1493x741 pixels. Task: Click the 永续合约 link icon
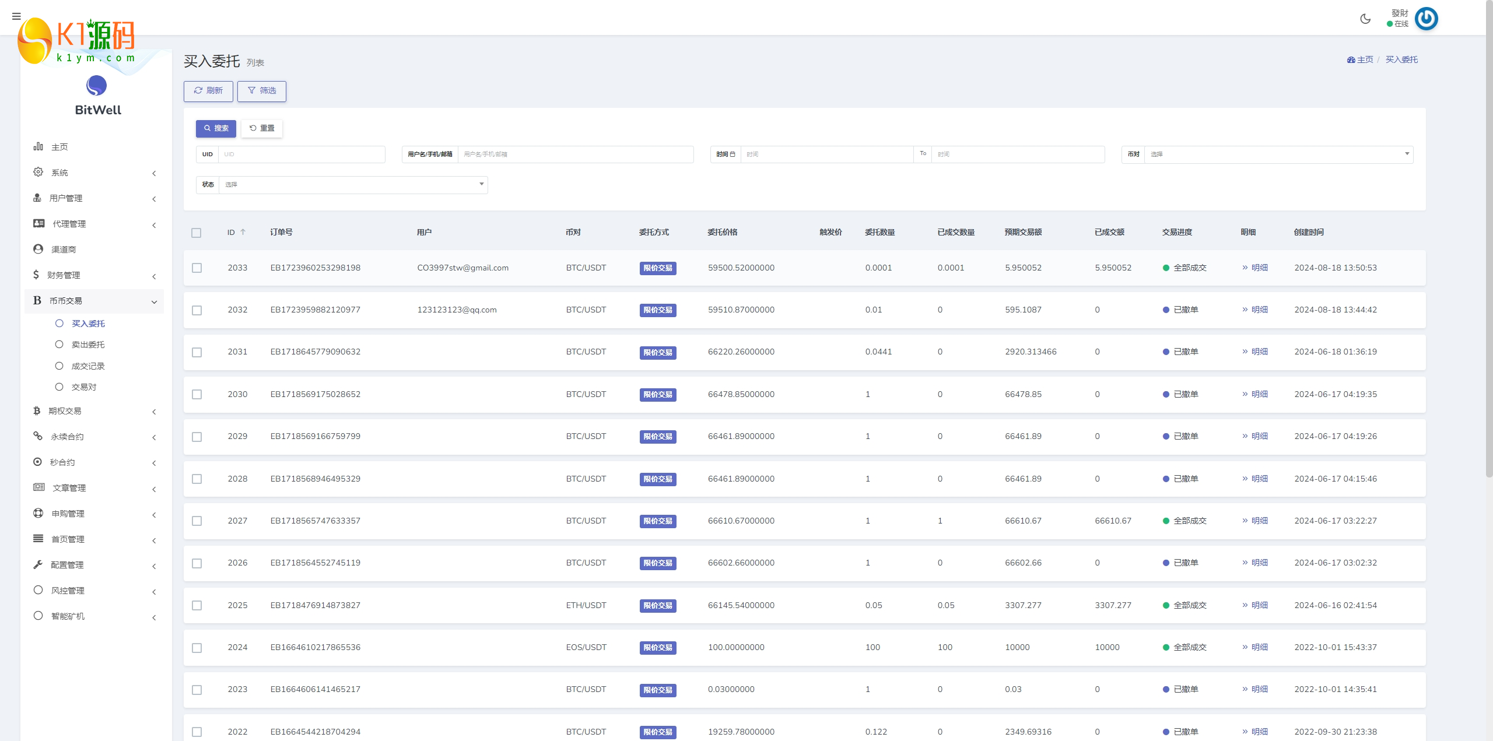point(38,436)
